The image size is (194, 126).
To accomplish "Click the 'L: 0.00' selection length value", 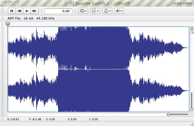I will pyautogui.click(x=94, y=119).
